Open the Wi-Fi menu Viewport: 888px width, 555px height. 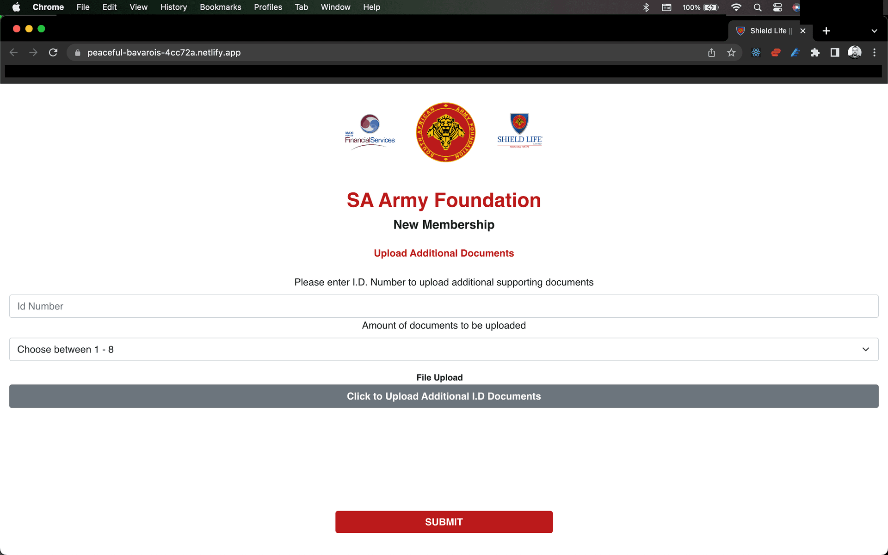click(736, 7)
